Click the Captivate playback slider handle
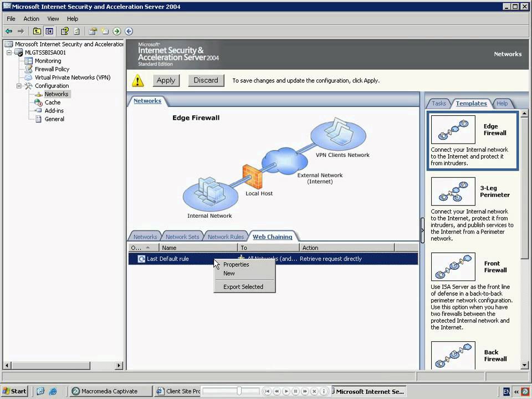Image resolution: width=532 pixels, height=399 pixels. pyautogui.click(x=239, y=391)
